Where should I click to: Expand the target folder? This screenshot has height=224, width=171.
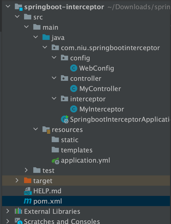coord(17,181)
